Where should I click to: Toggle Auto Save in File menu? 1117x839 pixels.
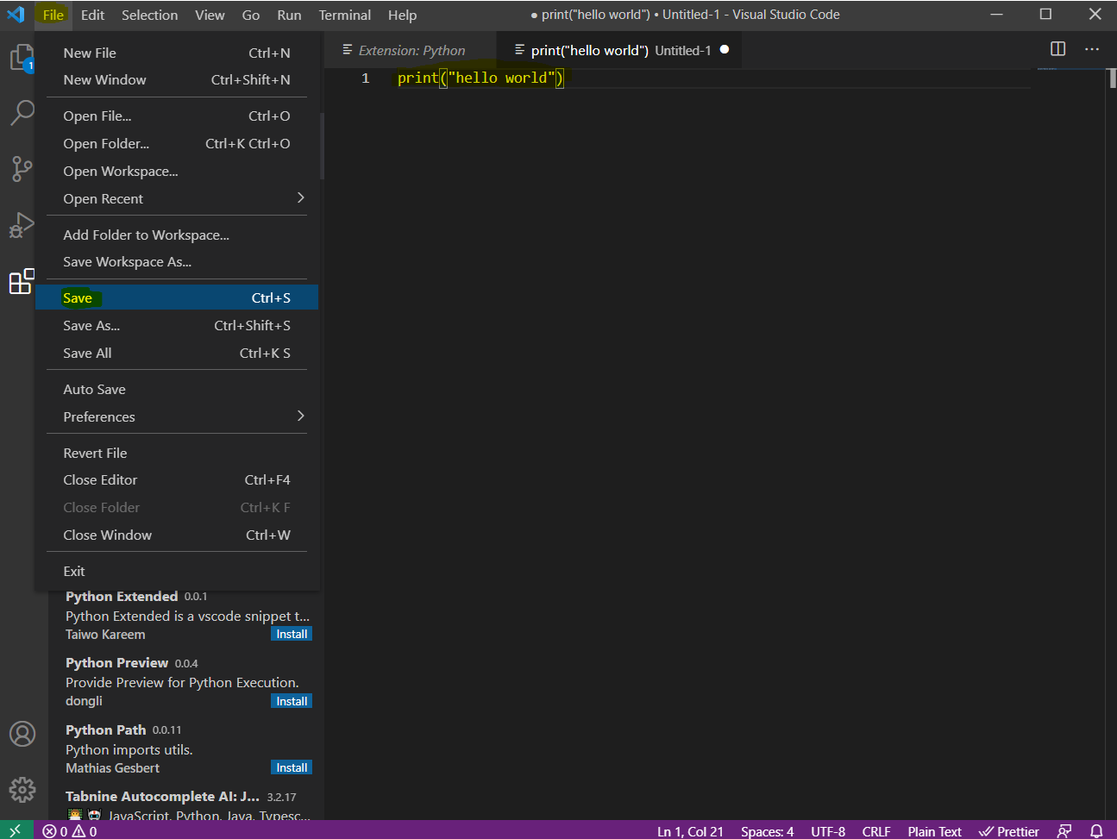coord(177,389)
